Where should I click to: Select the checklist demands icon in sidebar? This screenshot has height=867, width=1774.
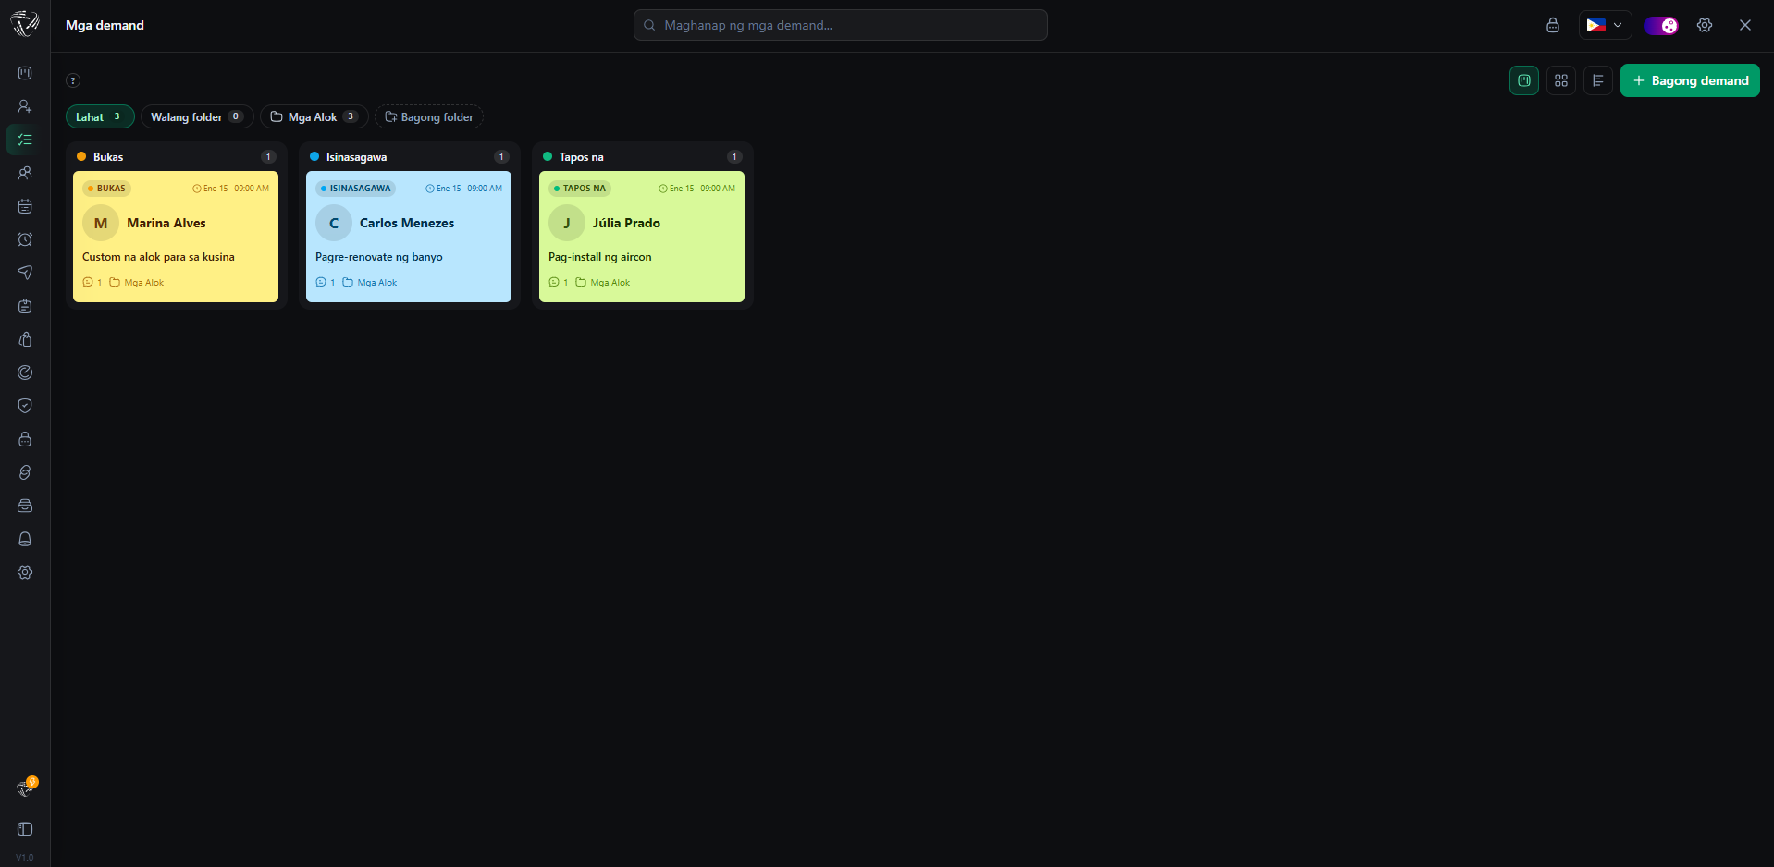[25, 140]
